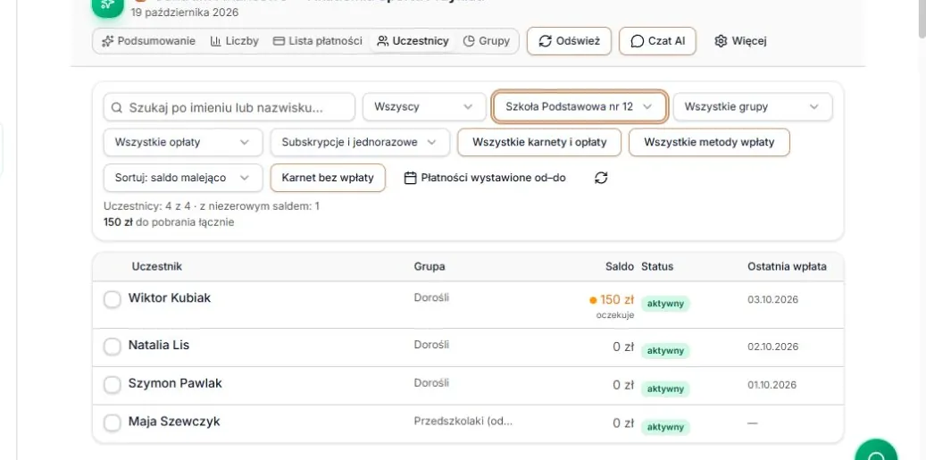
Task: Click the date 01.10.2026
Action: (772, 385)
